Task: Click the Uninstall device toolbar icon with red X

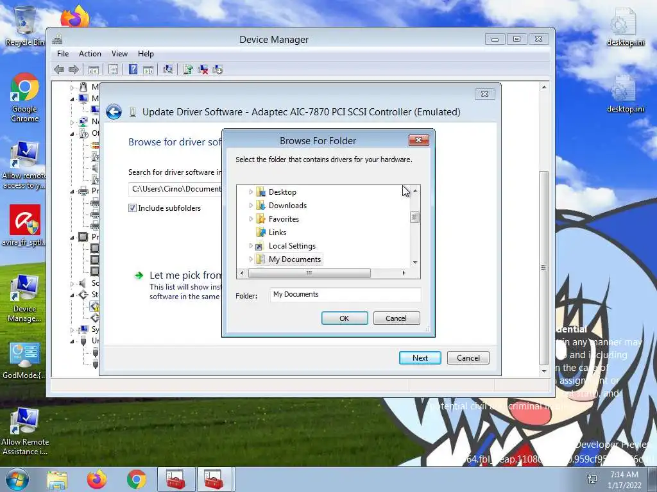Action: coord(203,69)
